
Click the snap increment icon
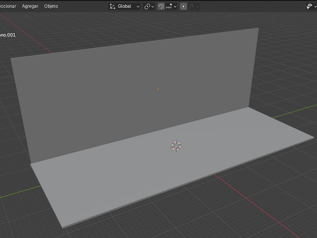click(x=169, y=6)
